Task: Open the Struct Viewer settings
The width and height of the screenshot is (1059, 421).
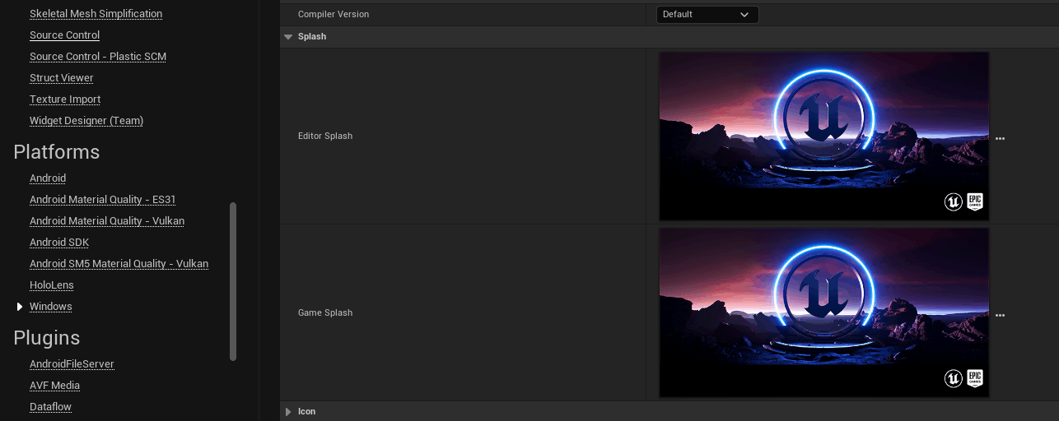Action: click(62, 78)
